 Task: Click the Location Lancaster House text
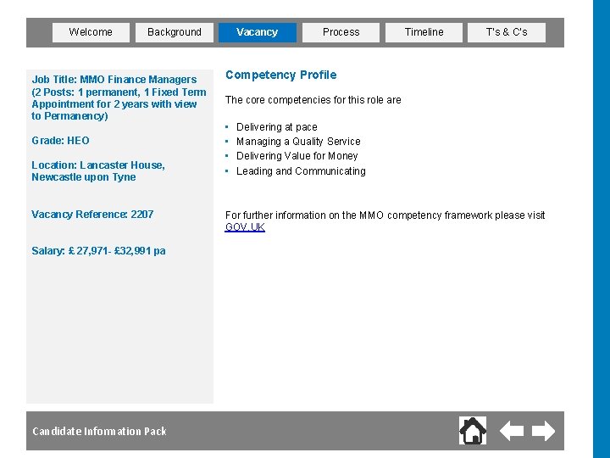click(x=98, y=171)
